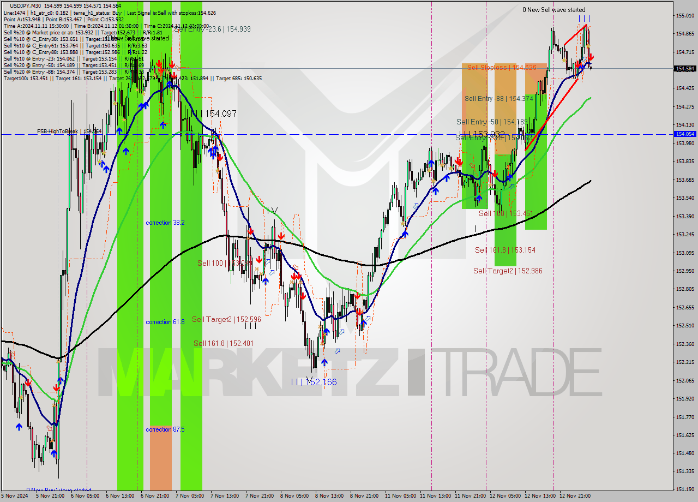The height and width of the screenshot is (502, 698).
Task: Click the 'Sell 161.8 | 152.401' label
Action: pyautogui.click(x=224, y=343)
